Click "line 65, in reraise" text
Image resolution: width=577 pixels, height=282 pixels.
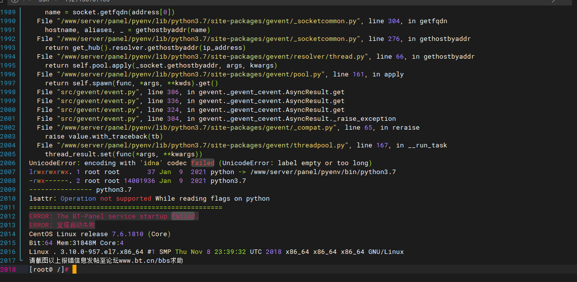(382, 128)
